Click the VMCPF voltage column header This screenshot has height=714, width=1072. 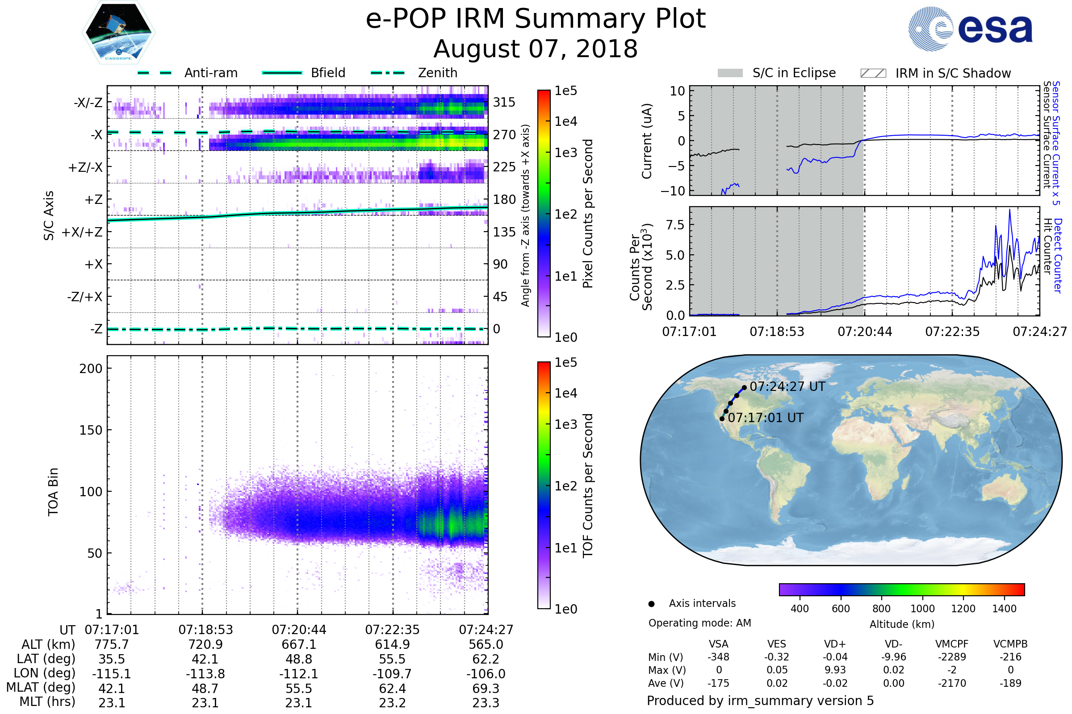coord(952,644)
